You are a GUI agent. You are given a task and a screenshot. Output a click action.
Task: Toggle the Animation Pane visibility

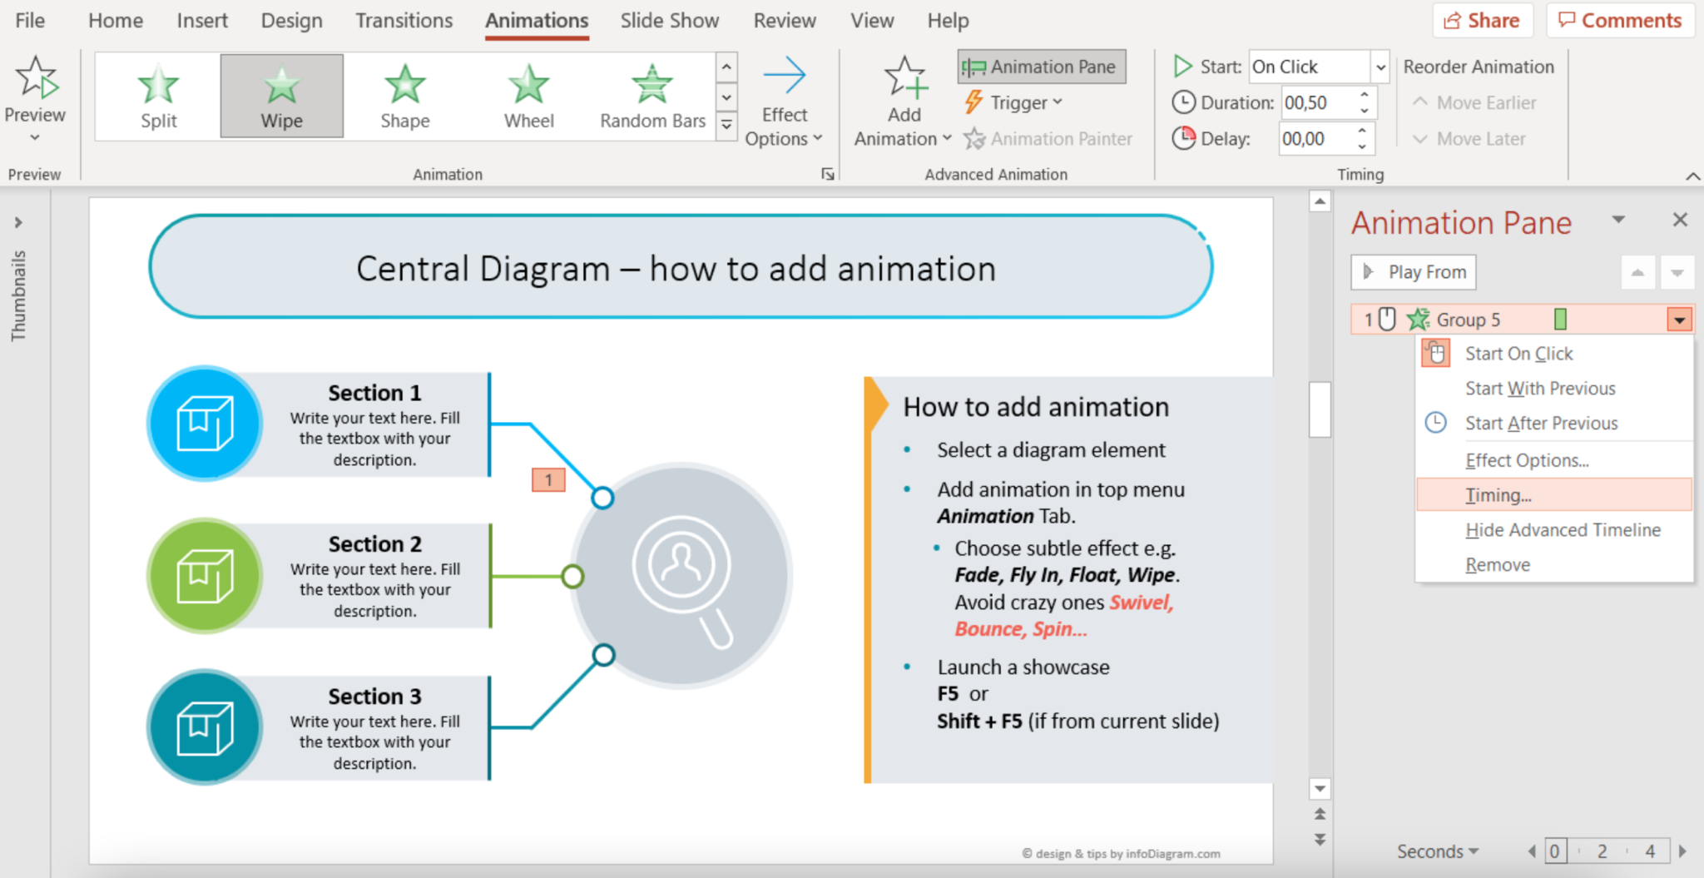click(x=1040, y=66)
